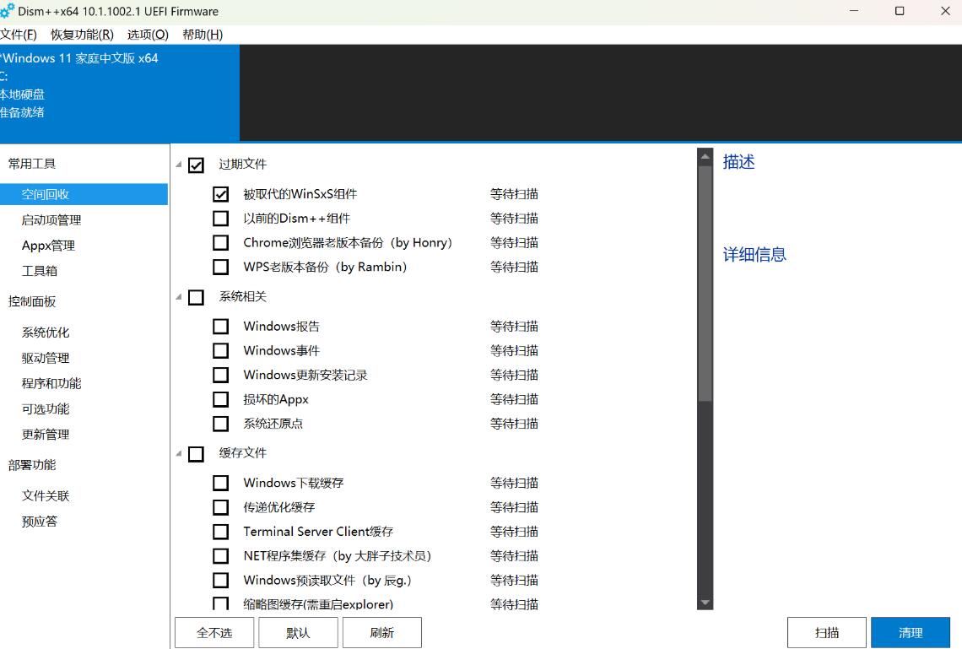Click the 全不选 button
The width and height of the screenshot is (962, 649).
tap(214, 632)
